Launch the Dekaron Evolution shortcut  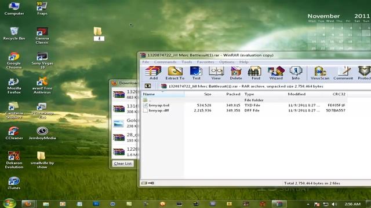[x=14, y=160]
